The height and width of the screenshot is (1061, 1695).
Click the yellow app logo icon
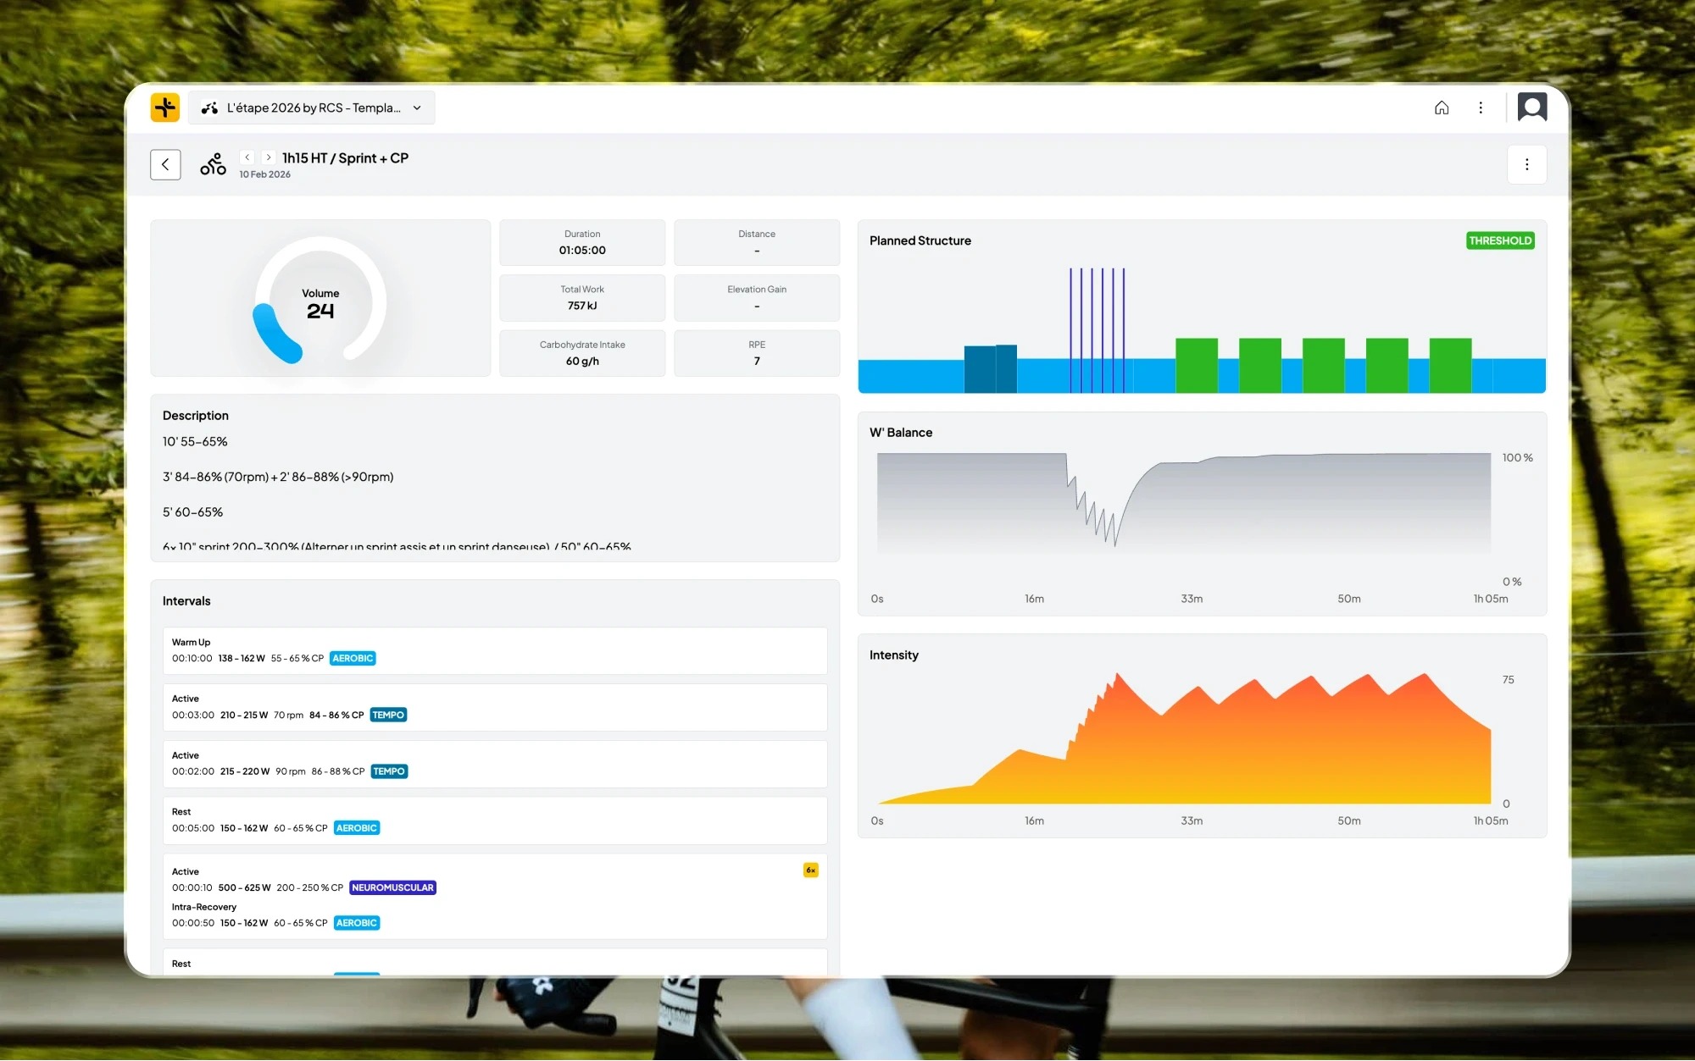click(x=165, y=108)
